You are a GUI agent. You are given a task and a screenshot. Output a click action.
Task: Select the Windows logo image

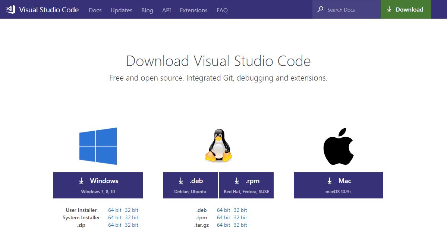(98, 146)
